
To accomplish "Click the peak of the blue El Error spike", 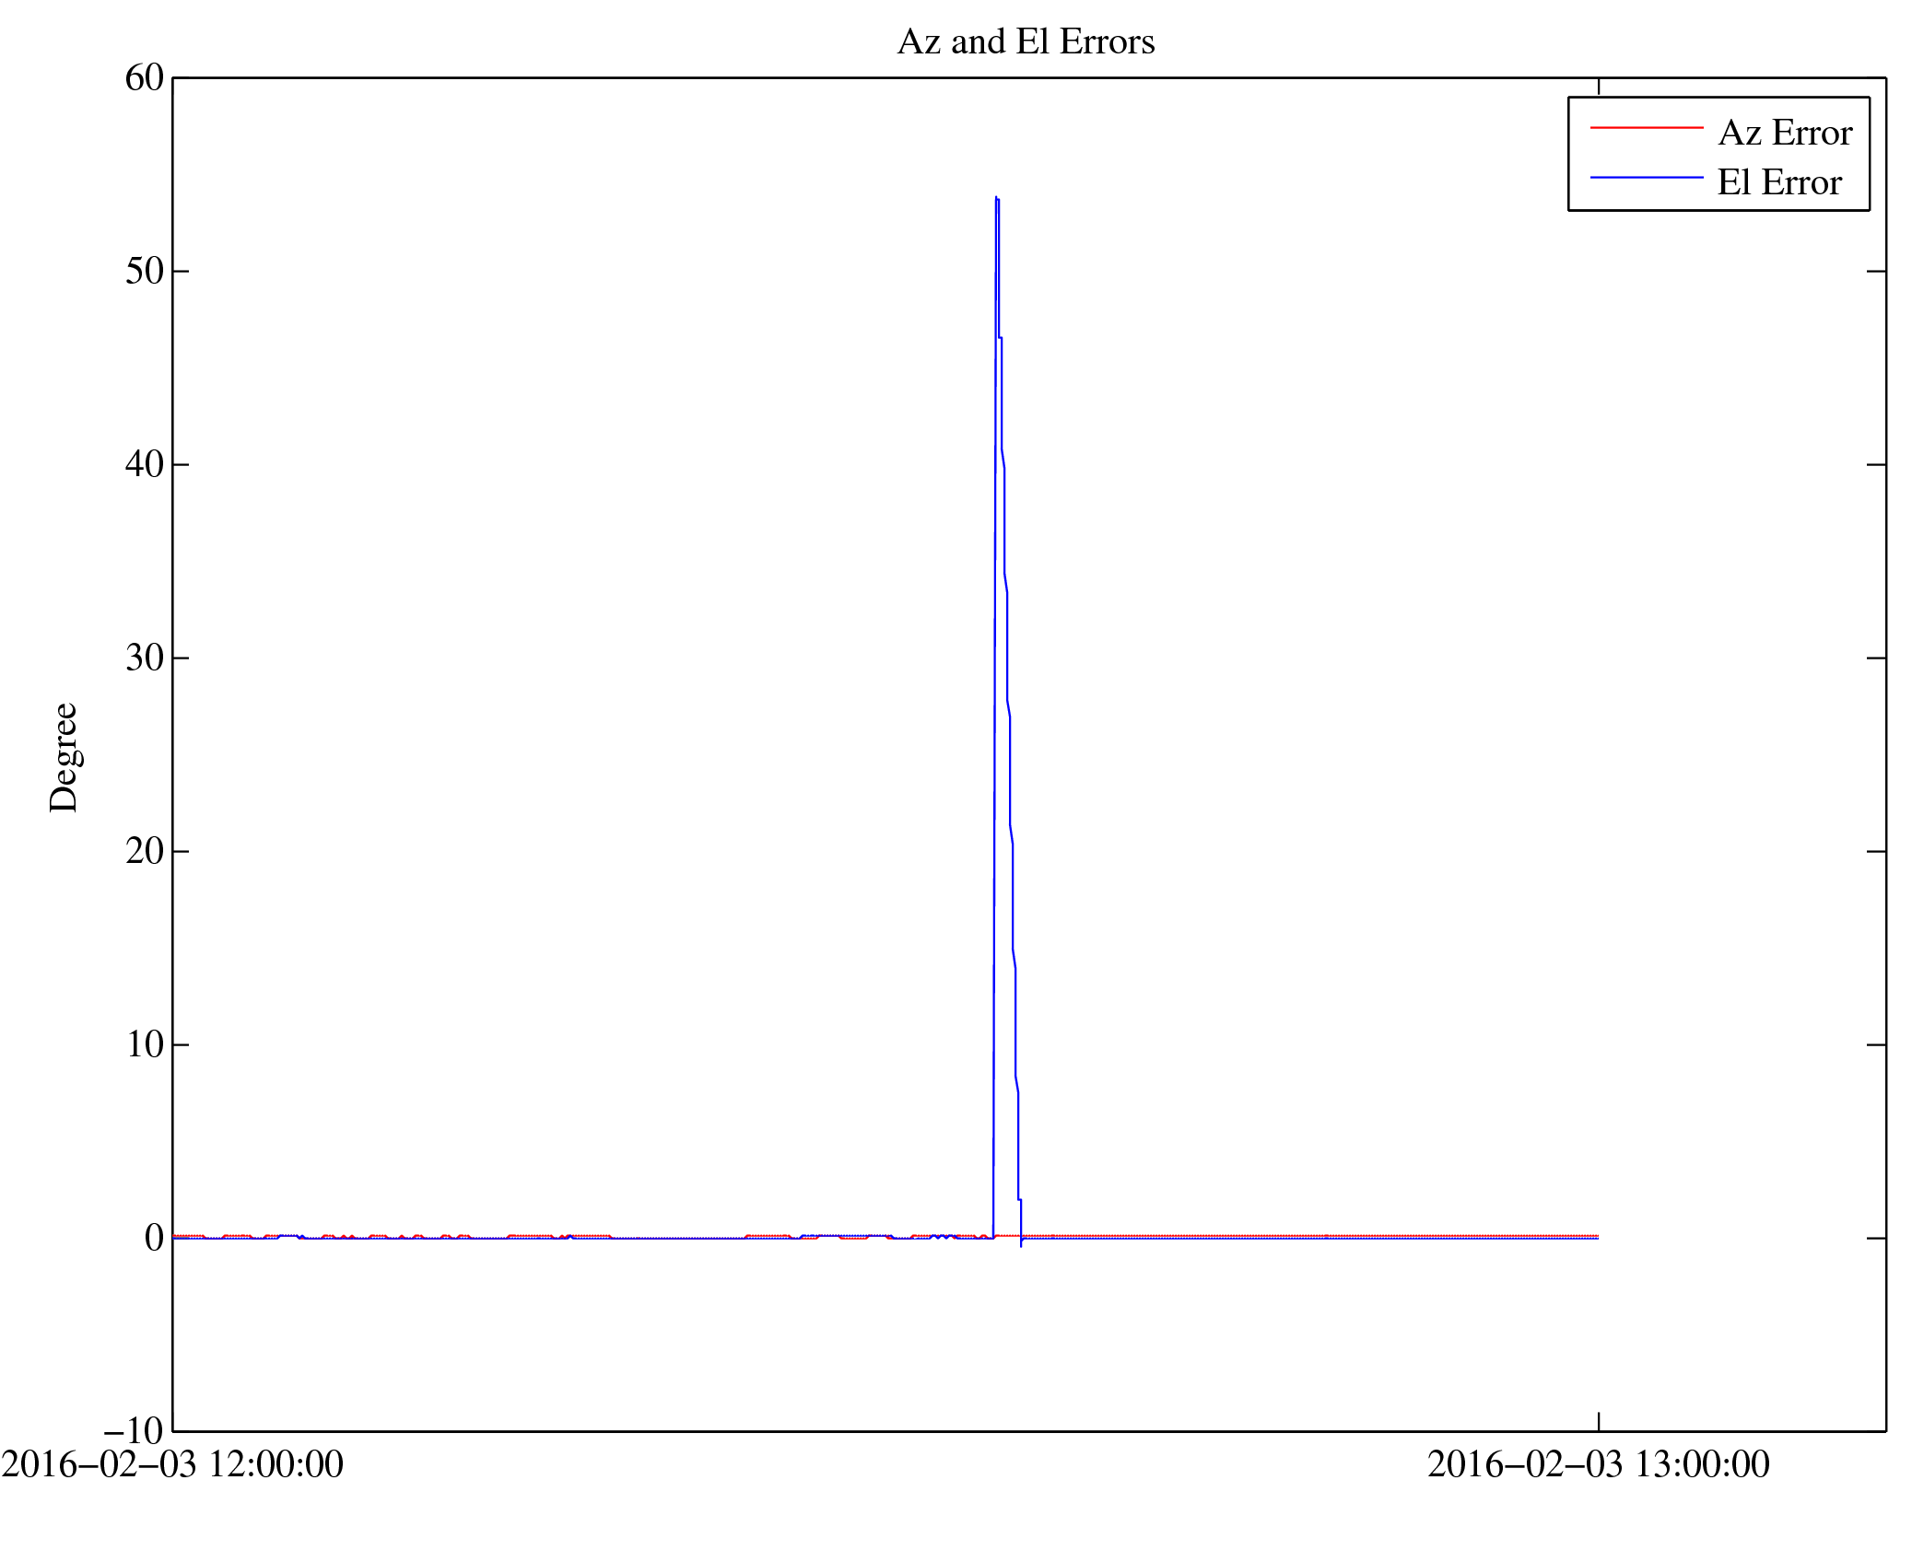I will 996,197.
